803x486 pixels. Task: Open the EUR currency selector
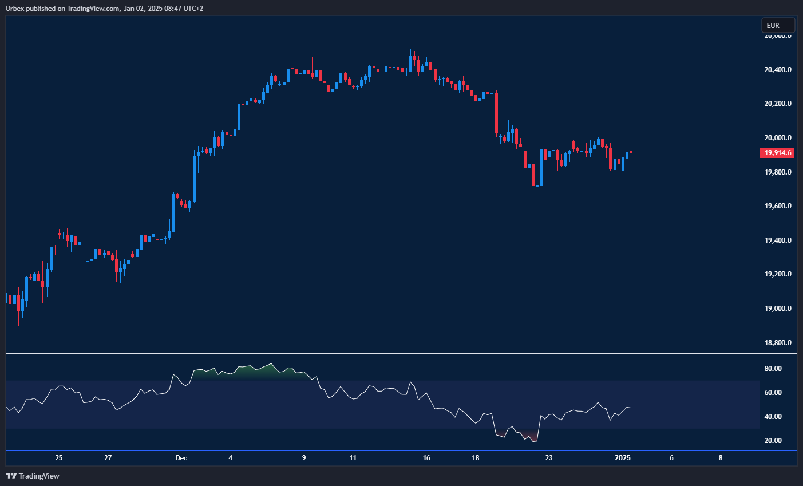tap(778, 26)
